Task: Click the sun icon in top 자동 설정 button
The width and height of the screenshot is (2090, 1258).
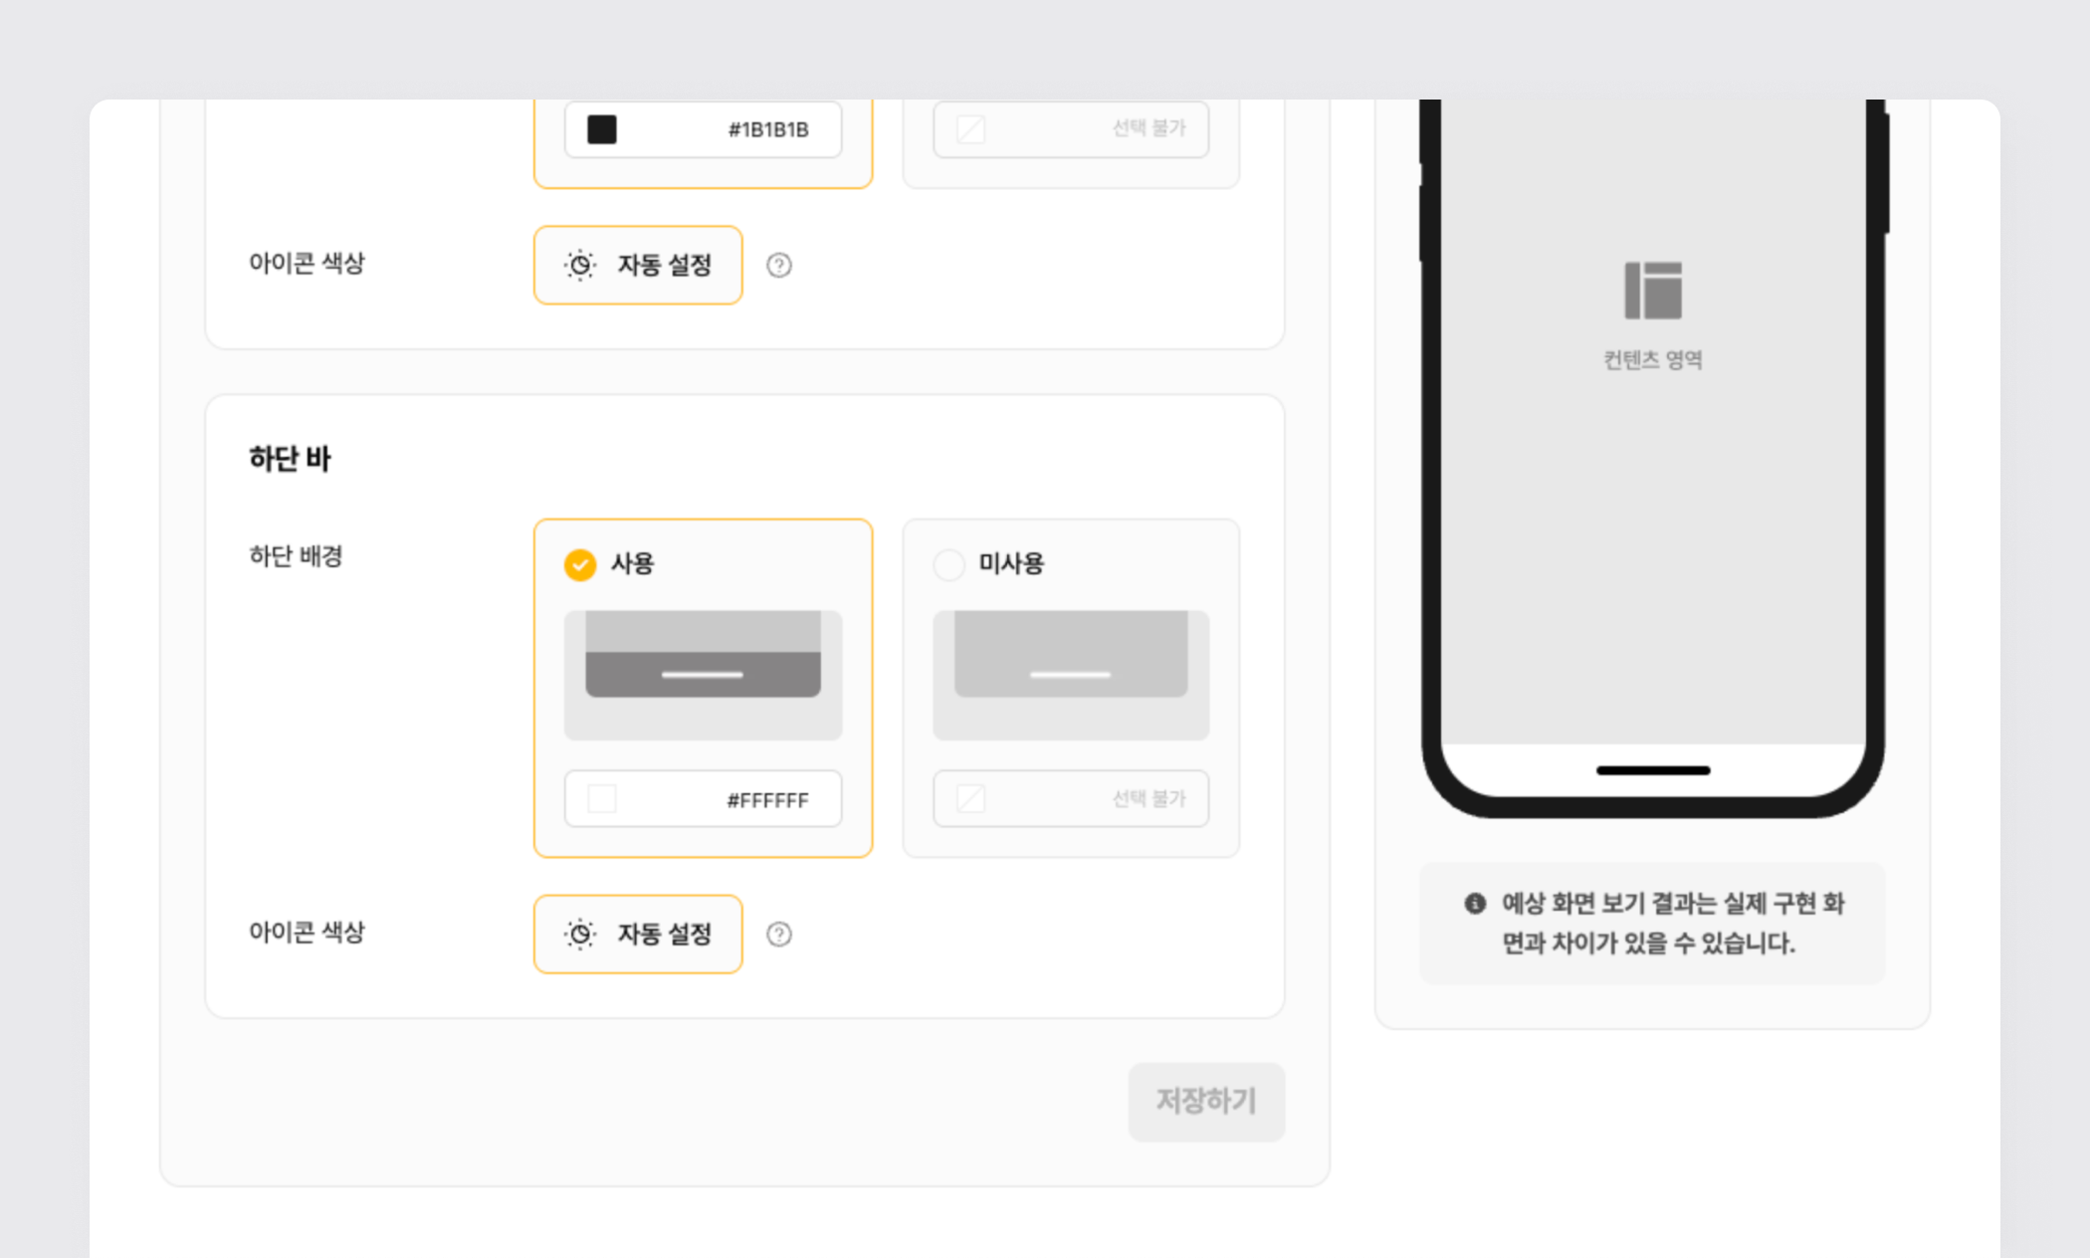Action: tap(580, 266)
